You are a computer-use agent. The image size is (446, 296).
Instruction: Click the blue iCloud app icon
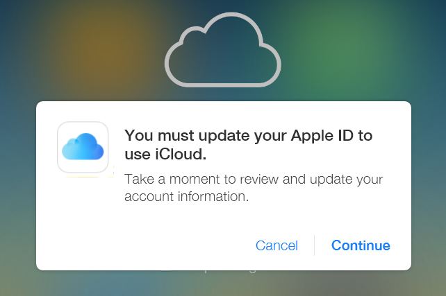(83, 147)
